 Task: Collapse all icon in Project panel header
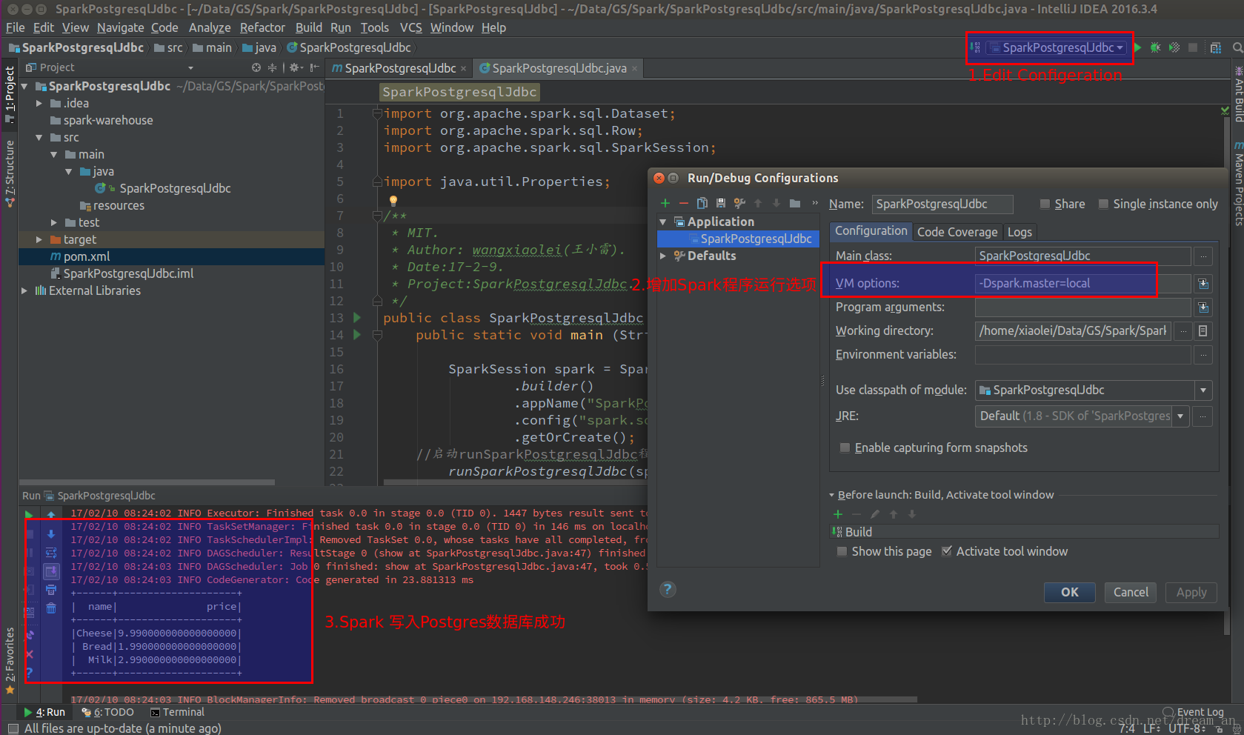[x=272, y=67]
